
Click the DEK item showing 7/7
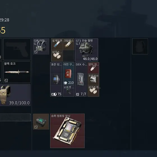81,79
